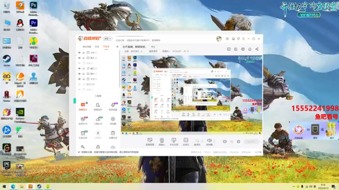Toggle lock on 窗口 3 layer
Viewport: 339px width, 190px height.
83,68
